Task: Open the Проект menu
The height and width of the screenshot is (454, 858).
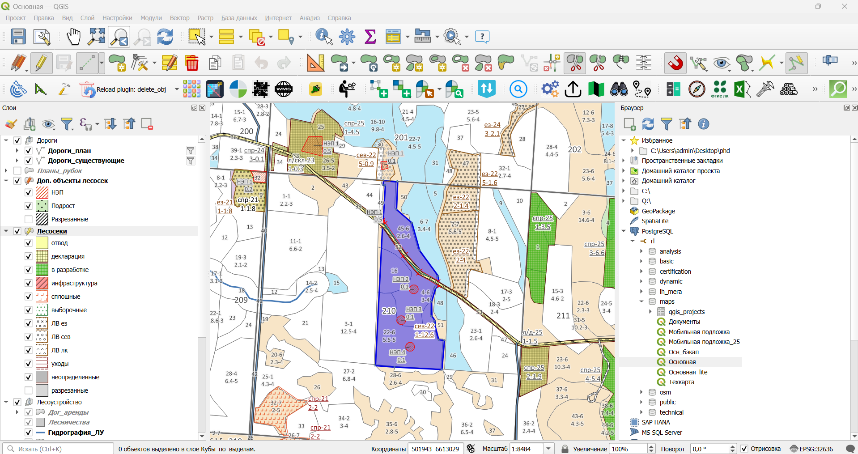Action: pos(16,18)
